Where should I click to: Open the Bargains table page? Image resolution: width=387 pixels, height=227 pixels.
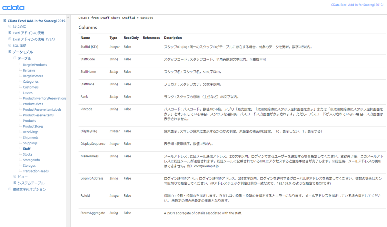point(29,70)
